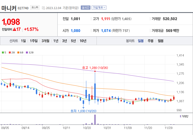Click the 1,414 price axis label
Screen dimensions: 193x135
click(x=180, y=55)
